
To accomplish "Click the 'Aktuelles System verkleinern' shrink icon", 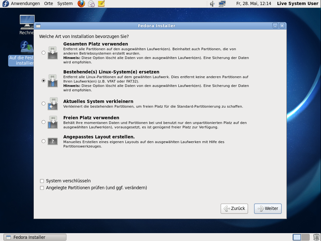I will coord(53,104).
